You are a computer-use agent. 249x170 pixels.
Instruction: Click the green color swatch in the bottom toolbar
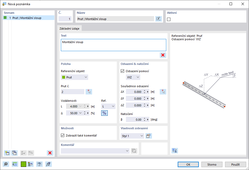point(23,164)
